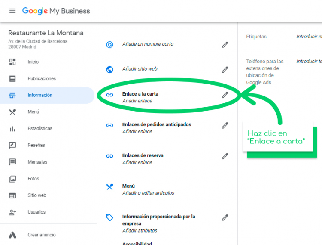Click the Usuarios add-person icon

pyautogui.click(x=12, y=212)
